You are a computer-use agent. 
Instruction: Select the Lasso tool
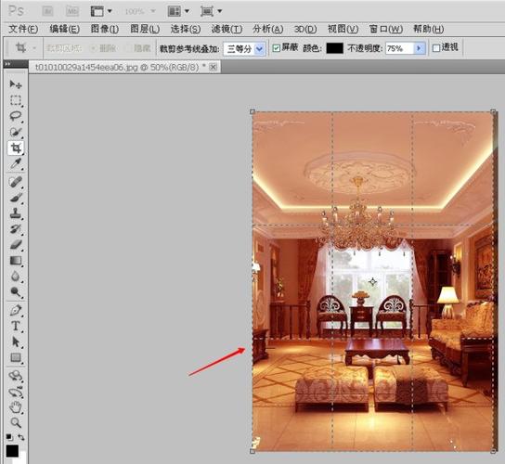tap(15, 116)
